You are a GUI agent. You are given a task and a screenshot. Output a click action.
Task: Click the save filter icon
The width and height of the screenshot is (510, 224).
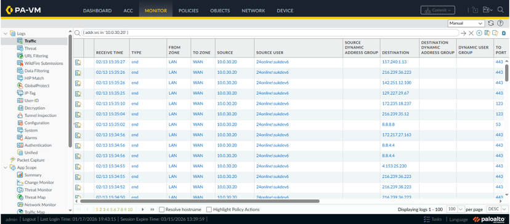pyautogui.click(x=487, y=33)
